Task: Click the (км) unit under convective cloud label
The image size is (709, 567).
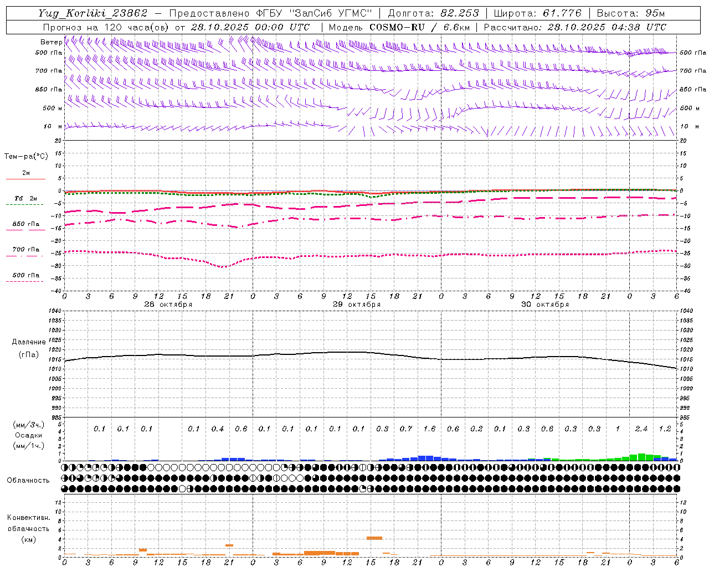Action: click(28, 539)
